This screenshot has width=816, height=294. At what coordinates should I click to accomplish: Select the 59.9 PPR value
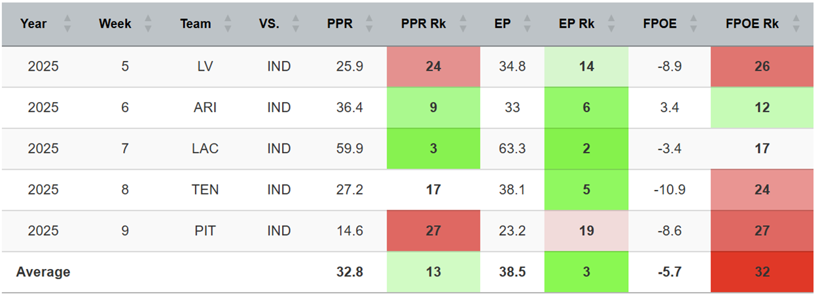coord(349,149)
